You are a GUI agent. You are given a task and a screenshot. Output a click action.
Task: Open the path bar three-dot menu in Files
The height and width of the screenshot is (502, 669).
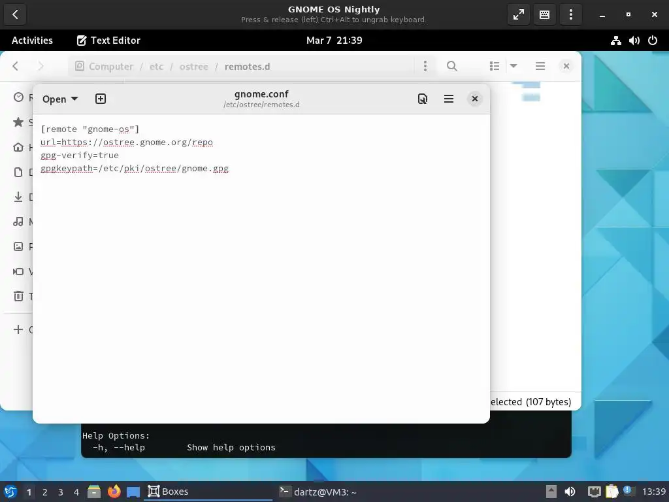(x=425, y=66)
